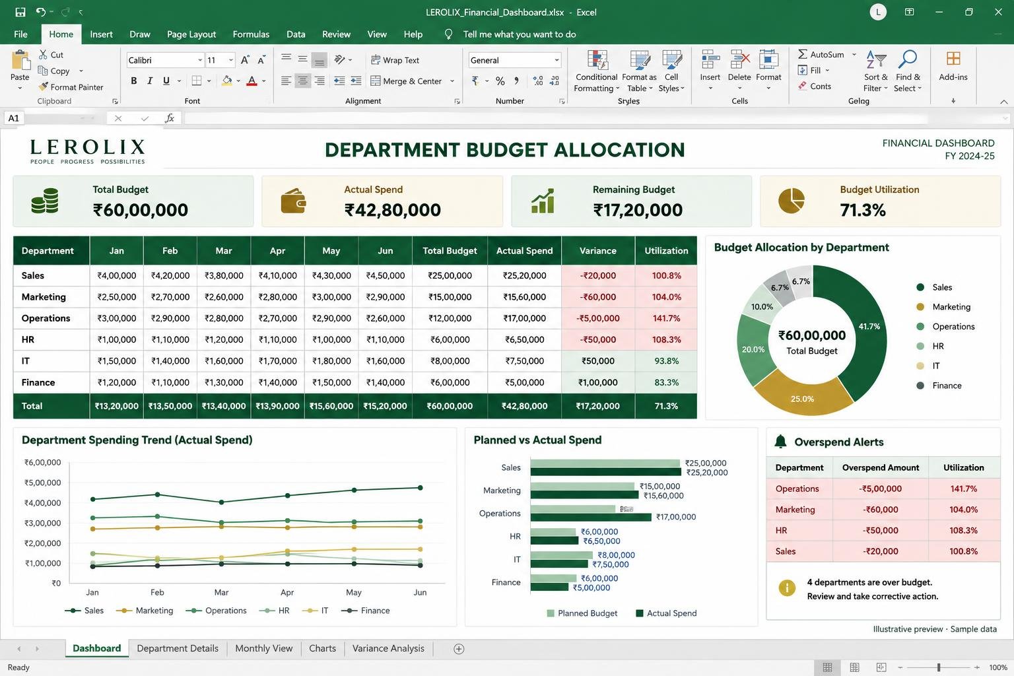Toggle Bold formatting button
This screenshot has height=676, width=1014.
134,81
